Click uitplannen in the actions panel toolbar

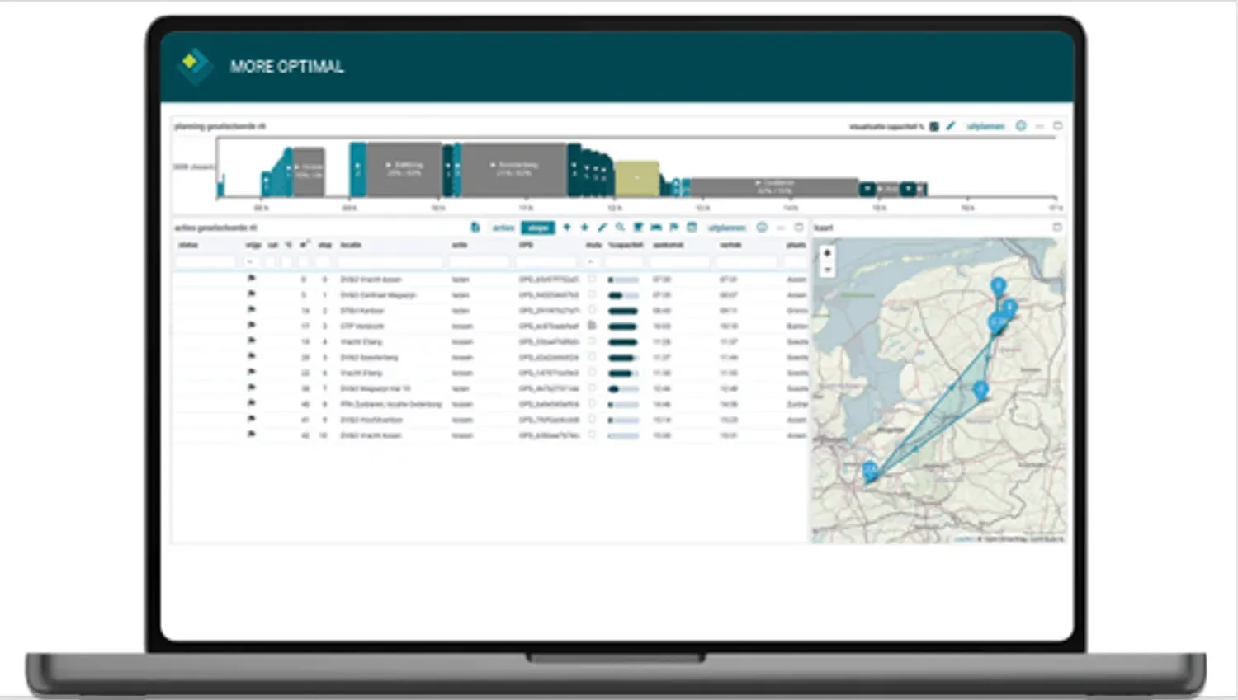click(727, 228)
